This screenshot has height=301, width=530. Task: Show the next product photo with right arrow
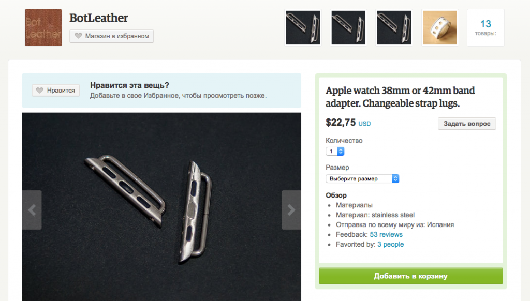click(x=291, y=210)
